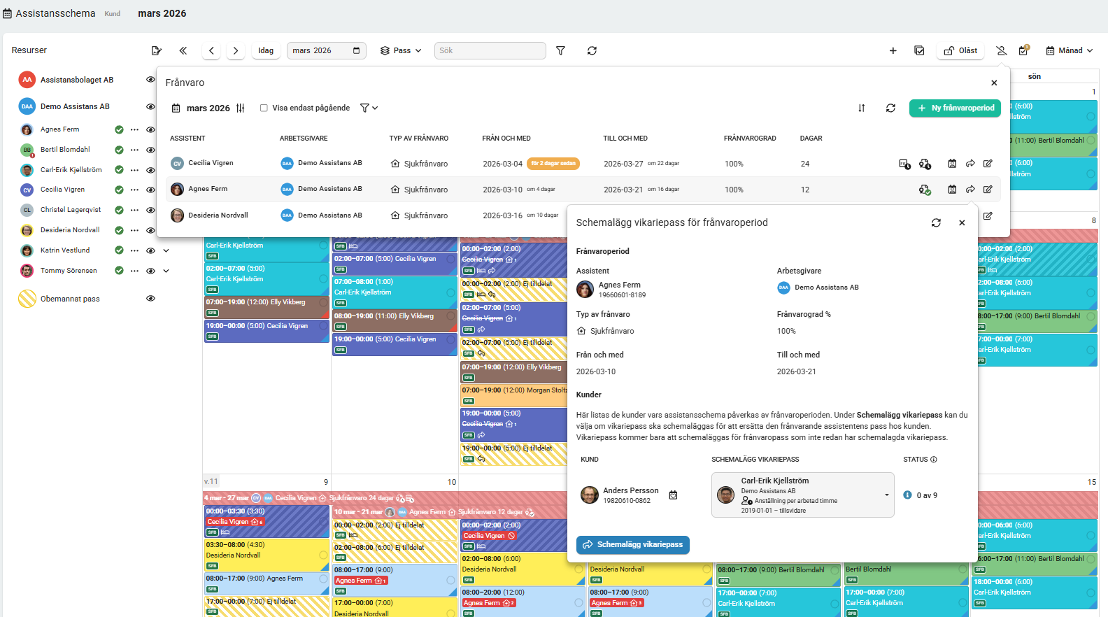Image resolution: width=1108 pixels, height=617 pixels.
Task: Toggle visibility of Assistansbolaget AB
Action: [150, 80]
